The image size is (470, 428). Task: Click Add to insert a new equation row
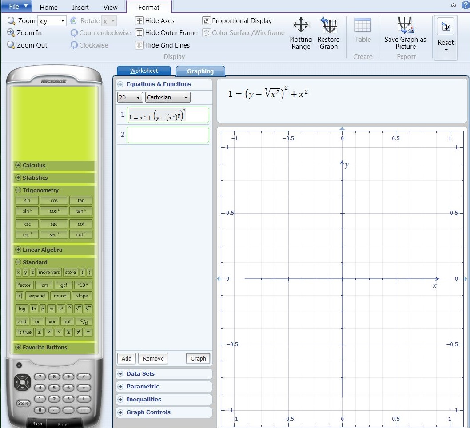tap(126, 358)
